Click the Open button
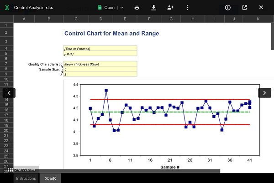Viewport: 274px width, 183px height. (106, 8)
